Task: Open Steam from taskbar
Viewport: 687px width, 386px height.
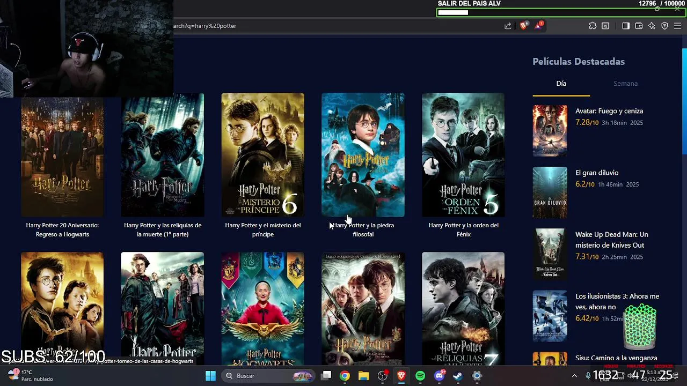Action: point(458,376)
